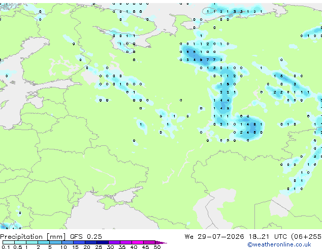Click the 10–15 mm legend swatch

tap(67, 242)
